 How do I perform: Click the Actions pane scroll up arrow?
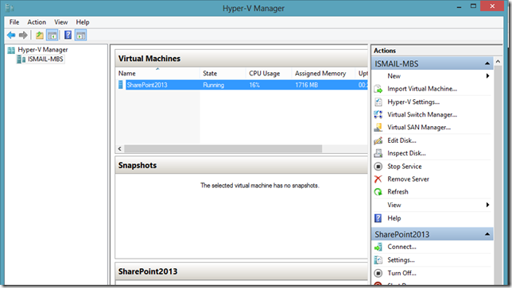[498, 61]
